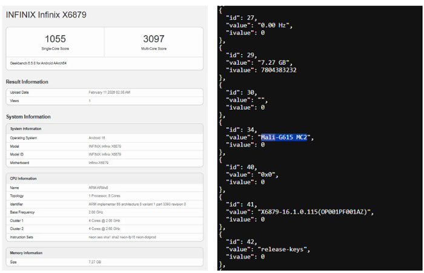The height and width of the screenshot is (273, 424).
Task: Select the 3097 Multi-Core Score box
Action: coord(154,42)
